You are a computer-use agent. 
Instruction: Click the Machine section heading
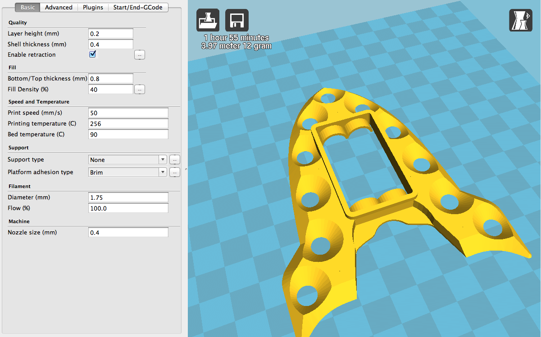coord(19,221)
